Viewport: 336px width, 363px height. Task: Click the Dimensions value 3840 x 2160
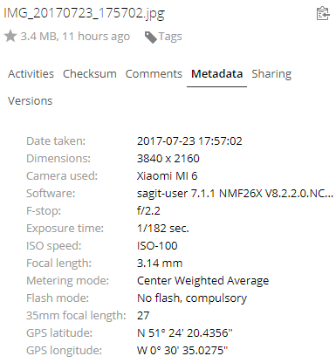168,159
